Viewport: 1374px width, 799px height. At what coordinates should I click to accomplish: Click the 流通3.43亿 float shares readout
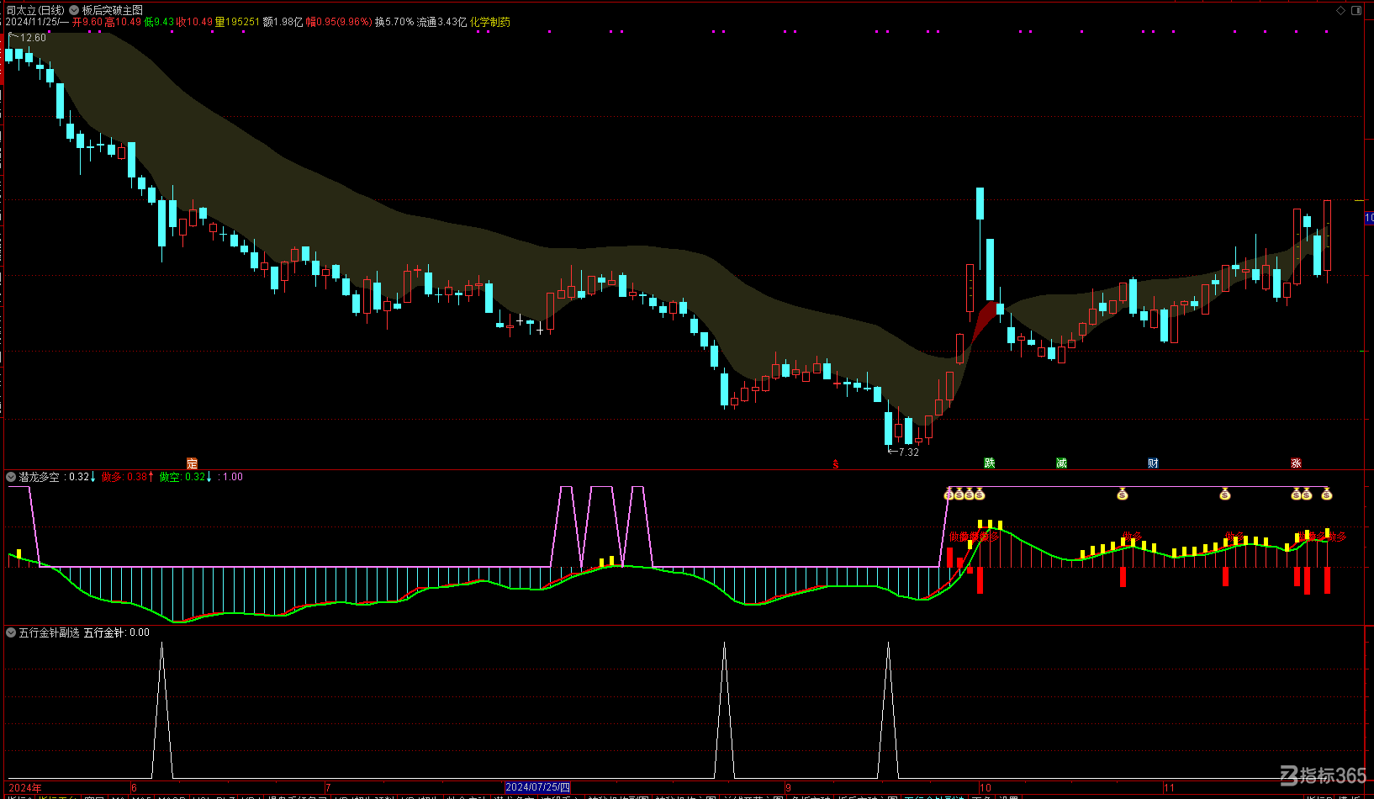point(442,22)
